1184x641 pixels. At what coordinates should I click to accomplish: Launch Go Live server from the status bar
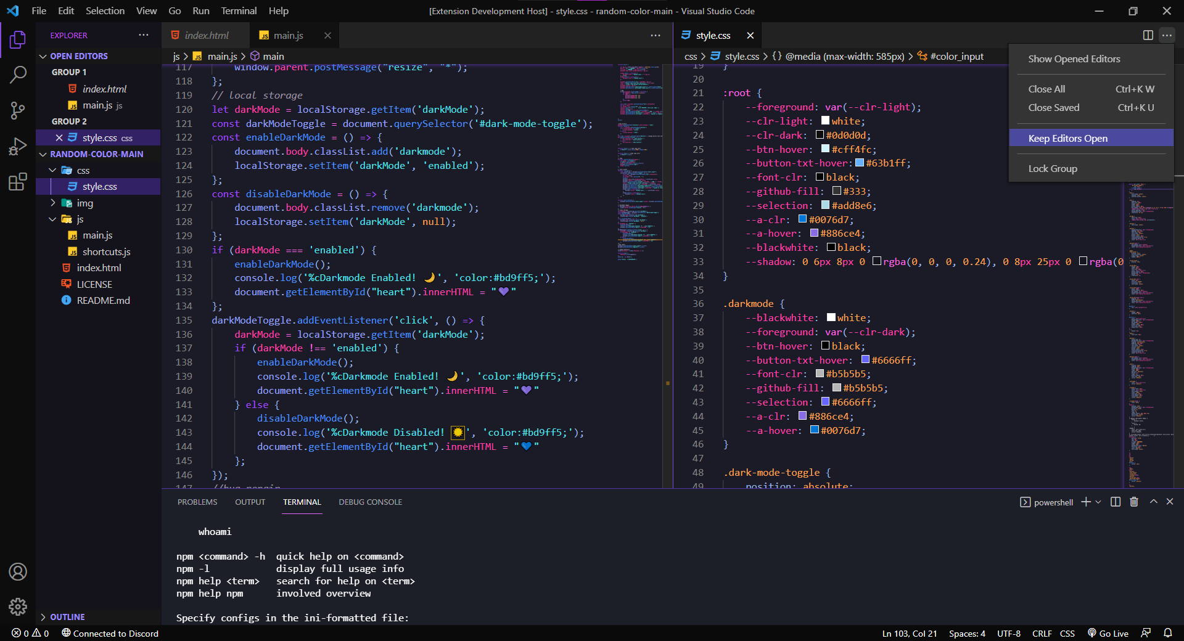coord(1108,633)
